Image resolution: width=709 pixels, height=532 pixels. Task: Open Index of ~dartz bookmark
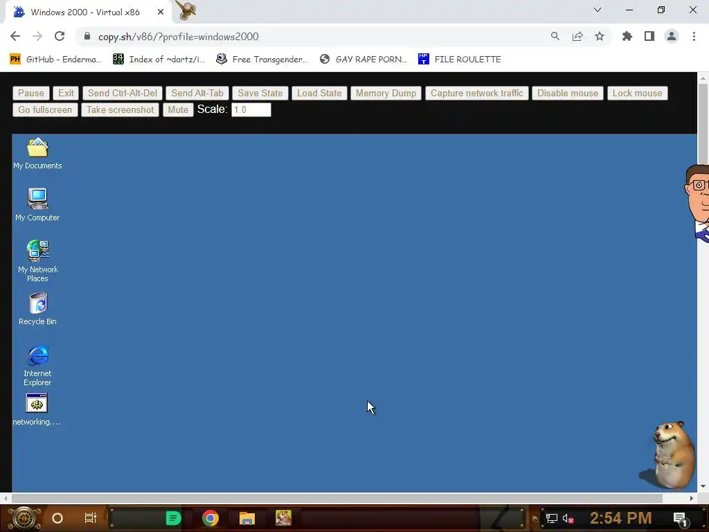point(159,60)
